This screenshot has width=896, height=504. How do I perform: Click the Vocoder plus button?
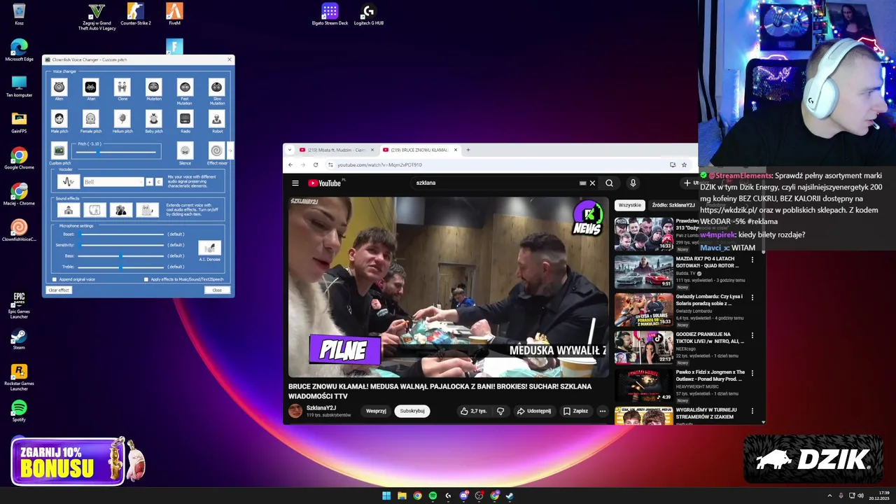(149, 182)
